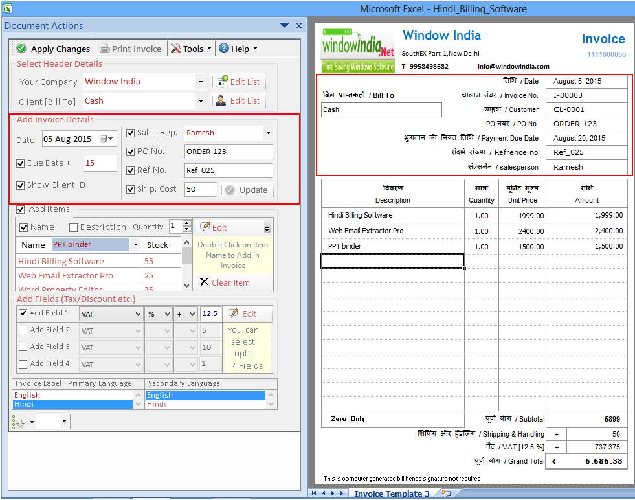The image size is (635, 500).
Task: Click the first sheet navigation arrow
Action: [314, 493]
